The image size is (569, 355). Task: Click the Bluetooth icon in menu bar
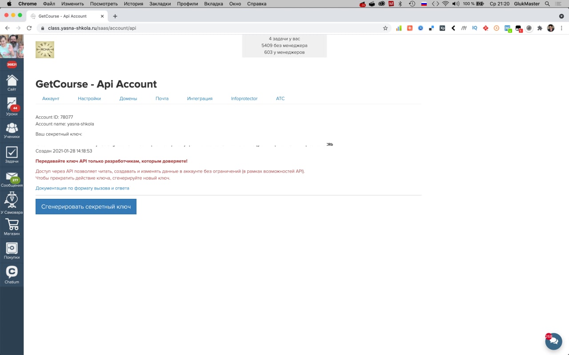click(400, 4)
